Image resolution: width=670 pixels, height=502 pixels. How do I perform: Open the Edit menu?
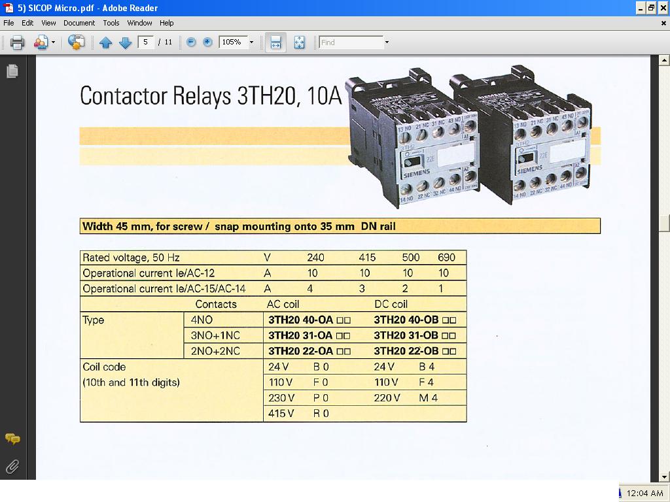[27, 23]
